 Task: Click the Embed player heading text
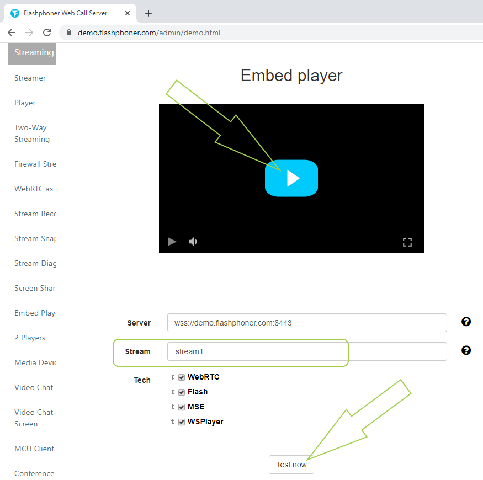pyautogui.click(x=291, y=76)
